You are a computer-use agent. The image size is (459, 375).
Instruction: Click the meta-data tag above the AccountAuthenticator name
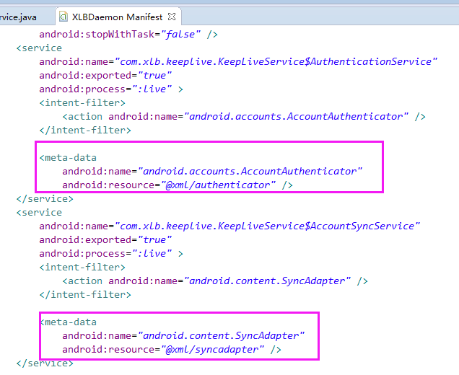68,158
